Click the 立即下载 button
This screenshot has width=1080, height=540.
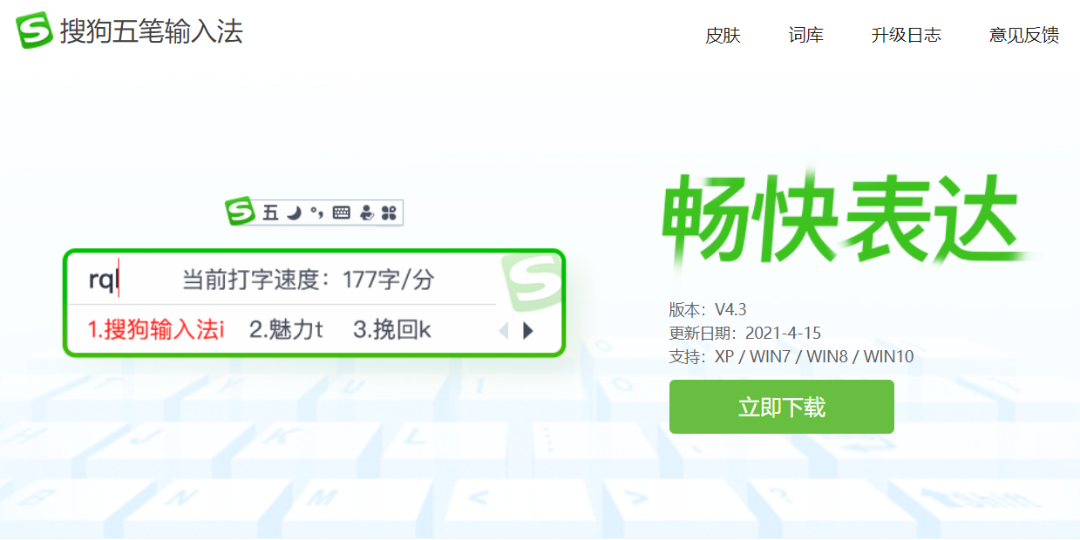[782, 407]
